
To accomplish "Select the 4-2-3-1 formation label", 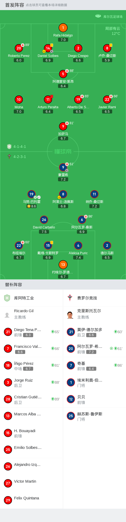I will click(x=20, y=157).
